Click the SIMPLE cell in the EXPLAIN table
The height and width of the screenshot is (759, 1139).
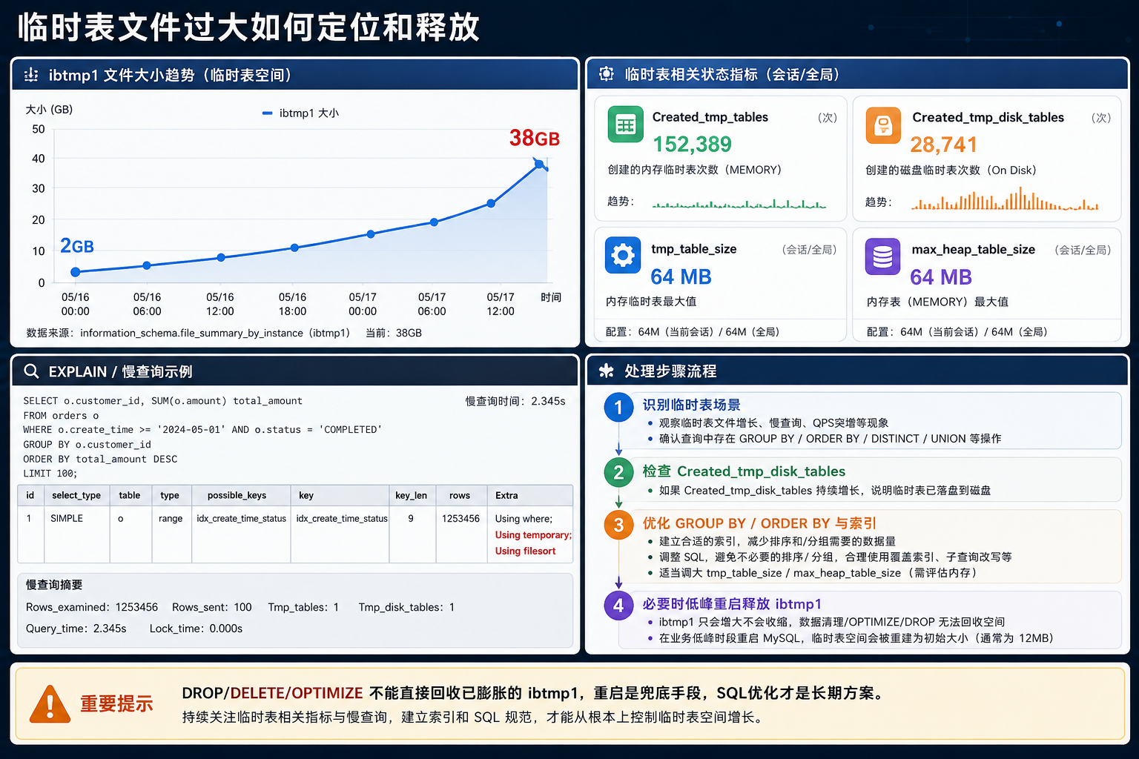click(x=67, y=518)
